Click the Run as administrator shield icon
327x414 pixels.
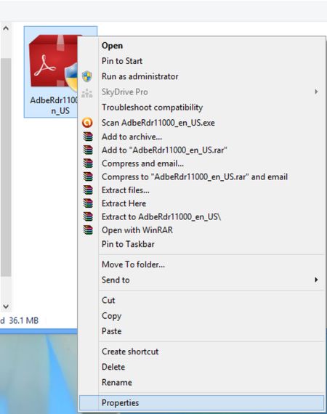[87, 76]
